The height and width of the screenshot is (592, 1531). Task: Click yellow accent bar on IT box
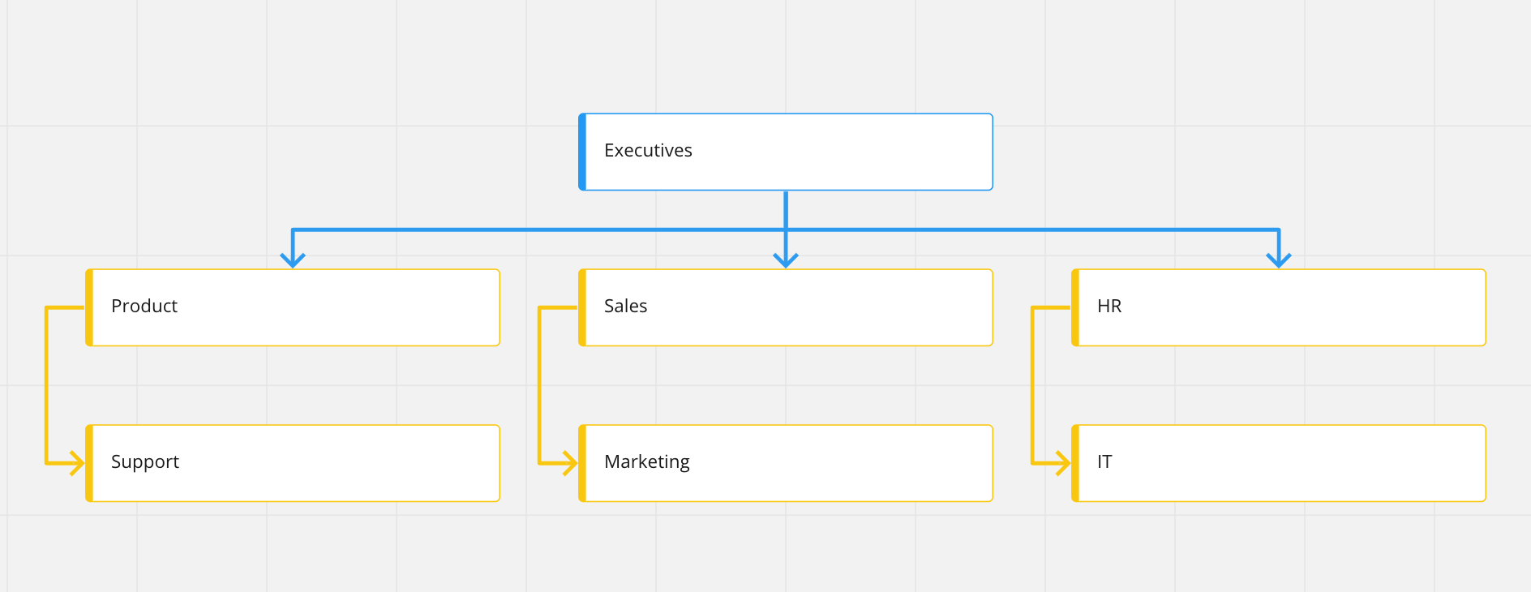coord(1075,463)
